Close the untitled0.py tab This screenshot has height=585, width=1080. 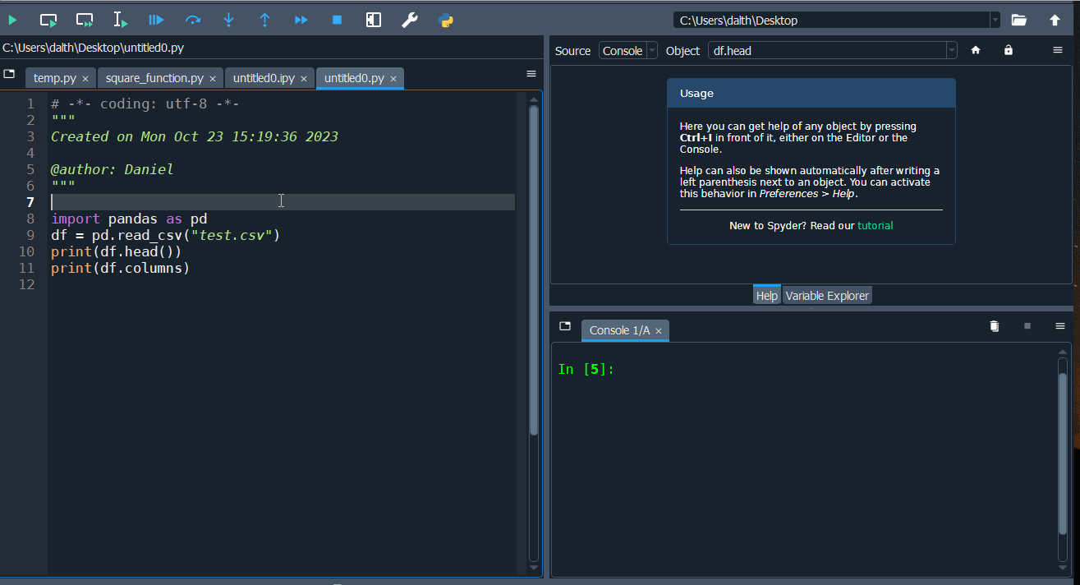(393, 79)
